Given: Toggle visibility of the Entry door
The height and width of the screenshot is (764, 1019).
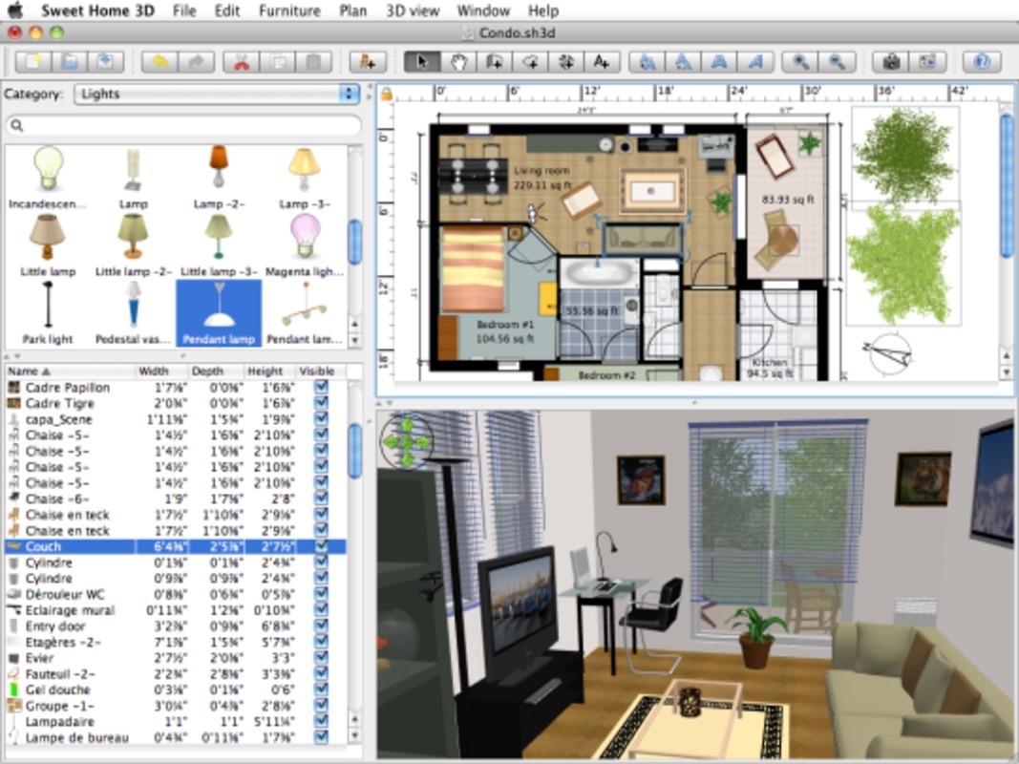Looking at the screenshot, I should pos(321,626).
